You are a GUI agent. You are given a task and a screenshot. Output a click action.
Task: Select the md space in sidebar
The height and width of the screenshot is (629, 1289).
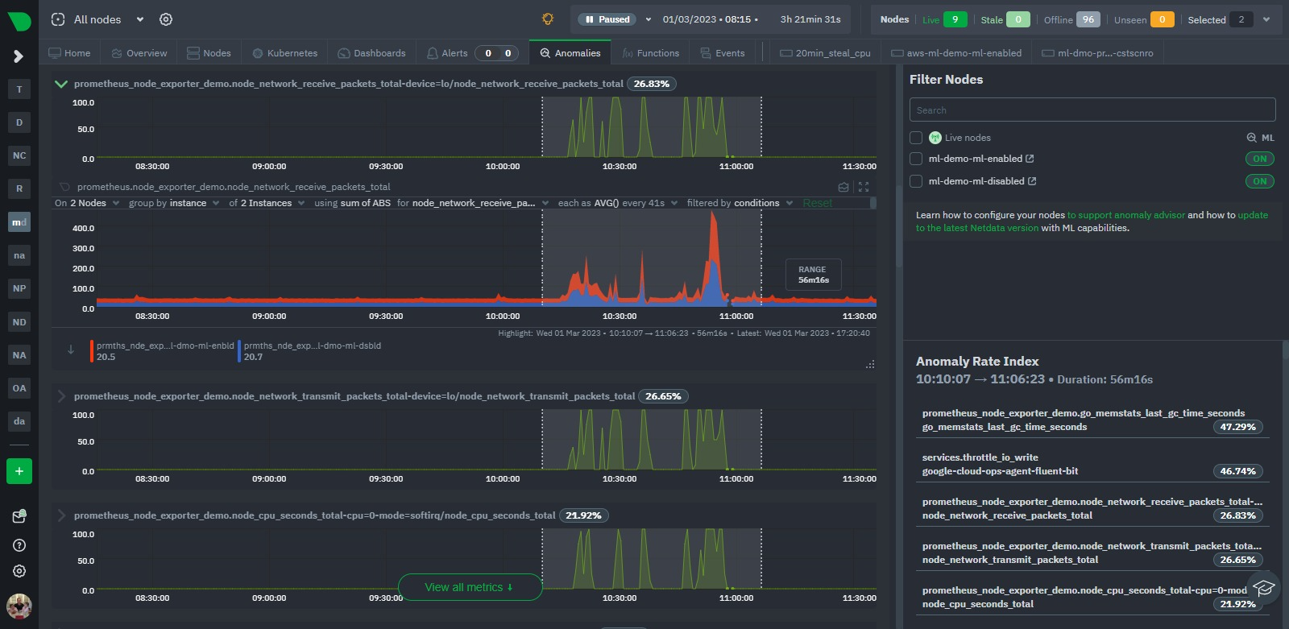(x=19, y=222)
